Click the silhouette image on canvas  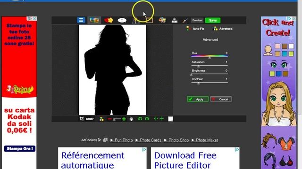click(x=112, y=70)
